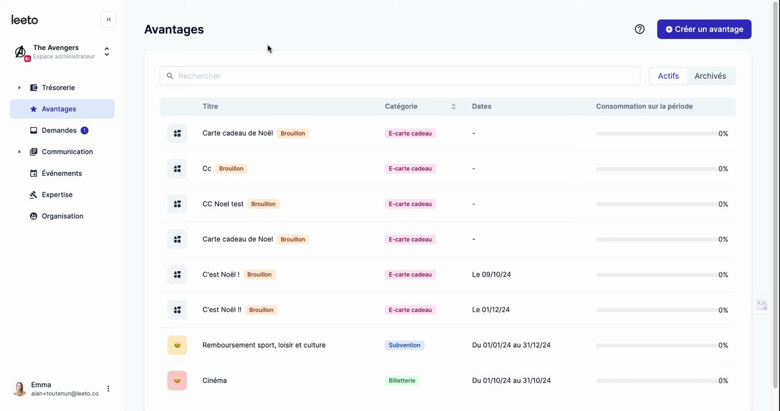Click the Remboursement sport advantage yellow icon

[177, 345]
